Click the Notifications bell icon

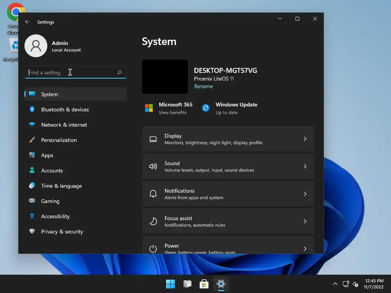pyautogui.click(x=153, y=194)
